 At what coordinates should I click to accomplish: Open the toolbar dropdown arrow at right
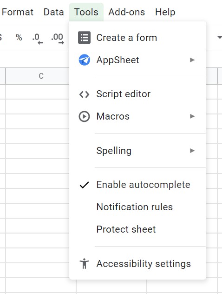click(219, 37)
